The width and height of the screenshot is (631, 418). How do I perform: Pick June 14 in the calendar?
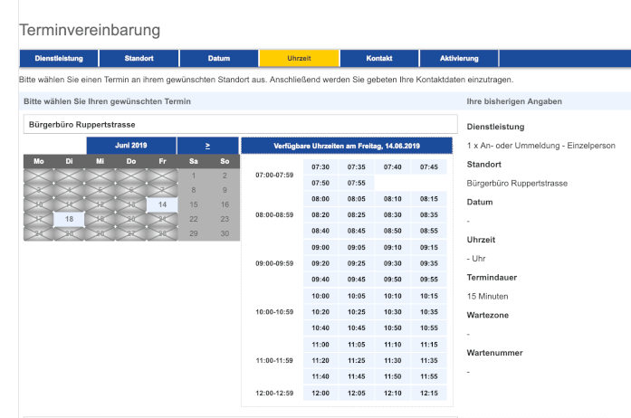point(162,204)
